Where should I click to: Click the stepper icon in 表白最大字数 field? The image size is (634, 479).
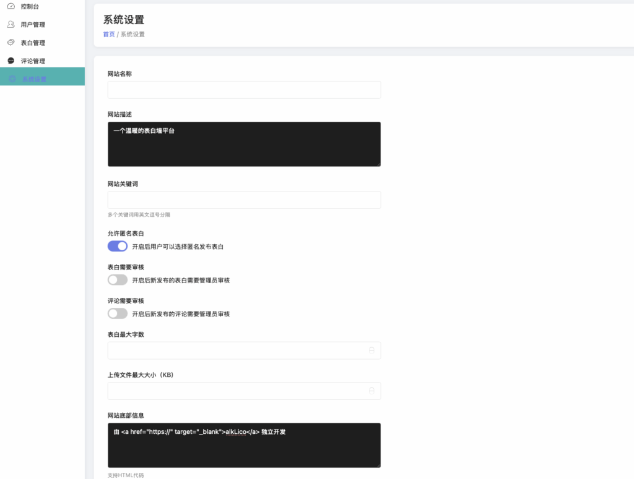click(371, 350)
